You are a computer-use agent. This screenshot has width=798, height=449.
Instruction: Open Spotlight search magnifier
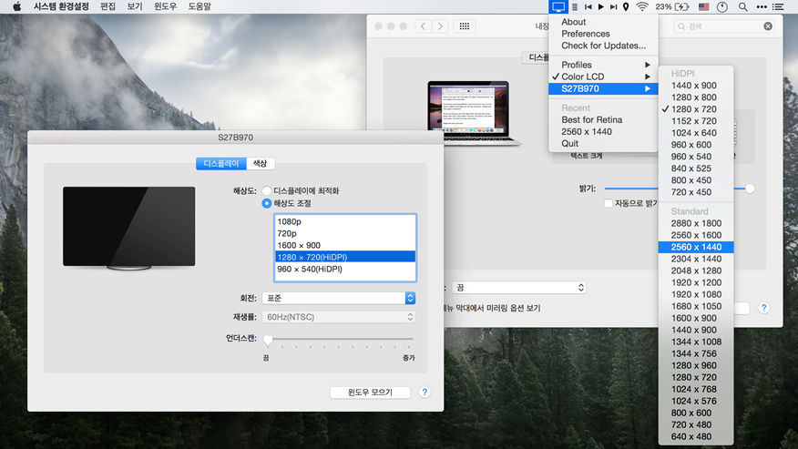(743, 6)
